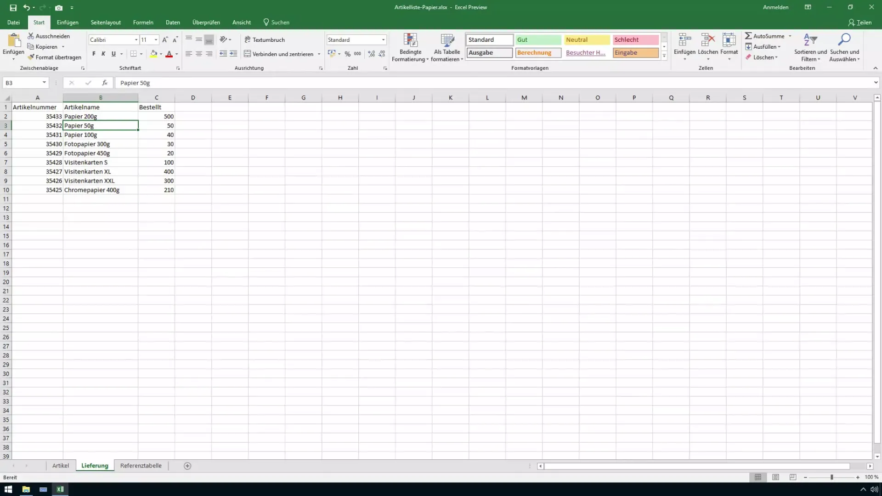This screenshot has height=496, width=882.
Task: Expand Verbinden und zentrieren dropdown arrow
Action: (319, 54)
